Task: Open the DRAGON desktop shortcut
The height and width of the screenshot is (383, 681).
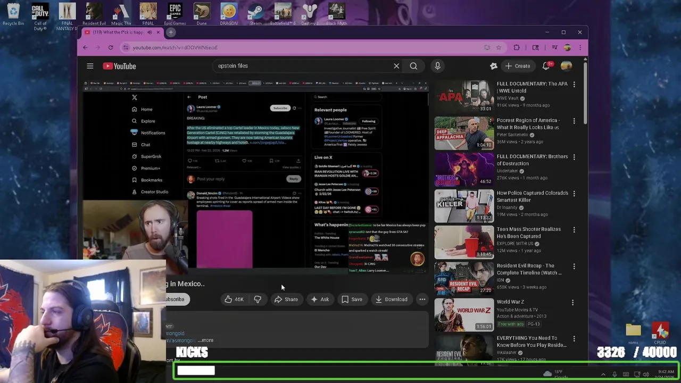Action: click(229, 14)
